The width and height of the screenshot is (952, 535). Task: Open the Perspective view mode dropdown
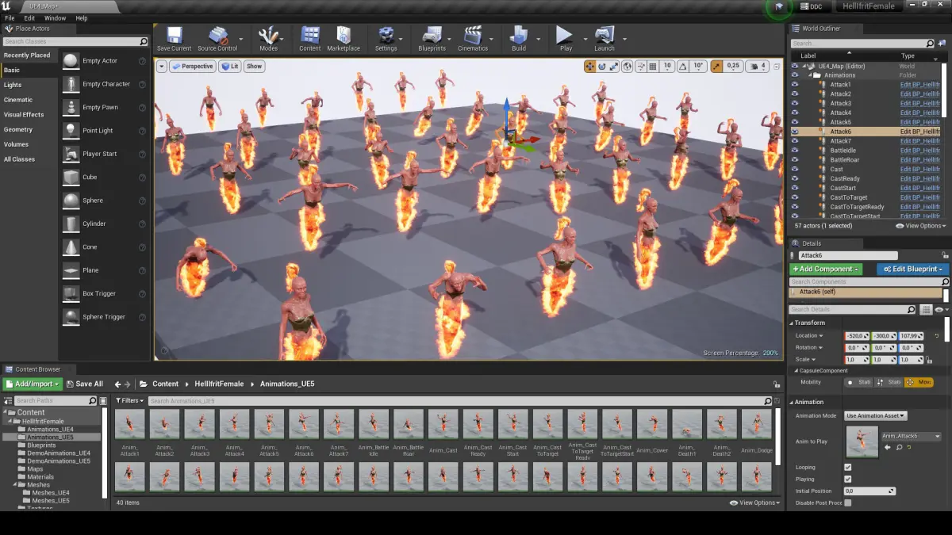[x=193, y=67]
